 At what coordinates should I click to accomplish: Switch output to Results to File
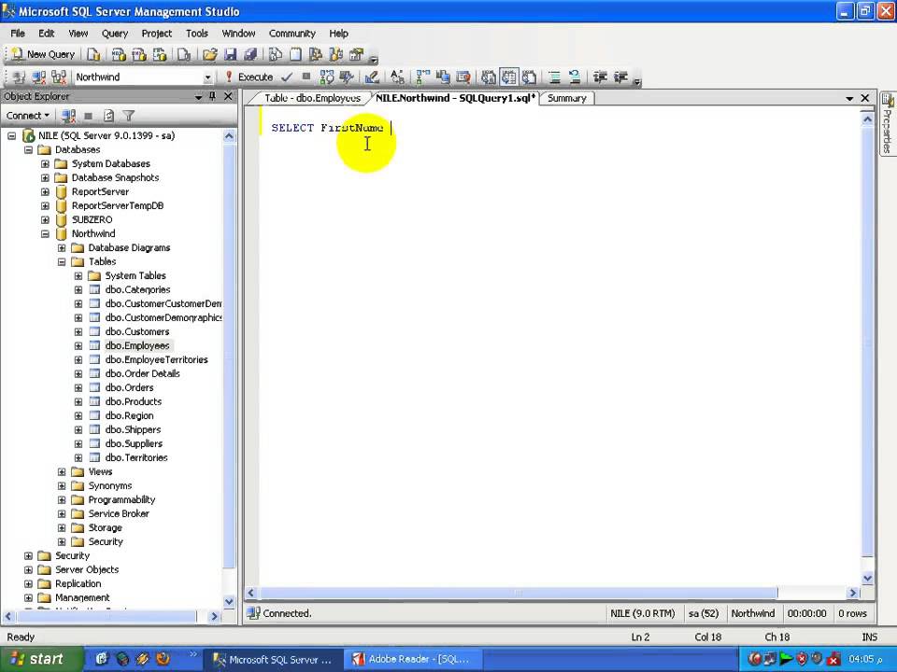coord(529,77)
